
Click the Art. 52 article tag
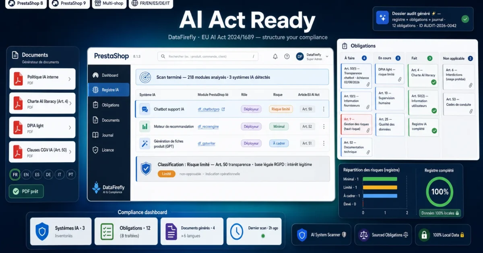pos(307,126)
